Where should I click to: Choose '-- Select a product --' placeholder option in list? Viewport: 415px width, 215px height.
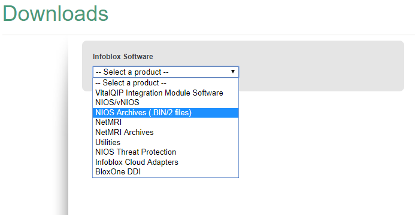point(165,83)
